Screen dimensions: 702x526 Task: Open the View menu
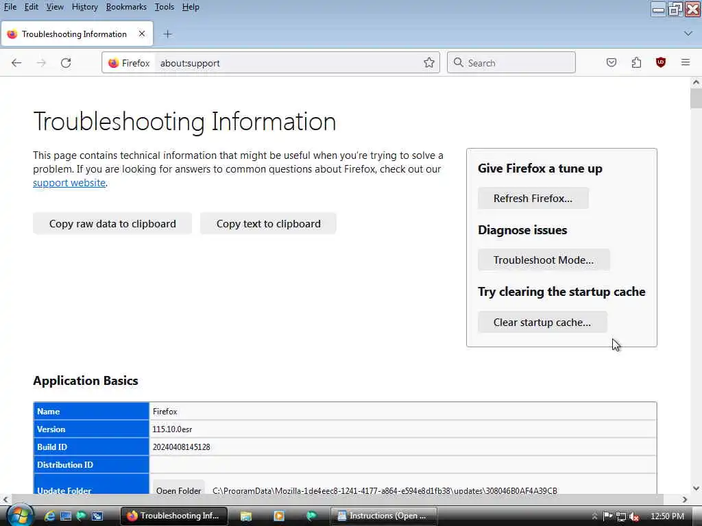55,7
